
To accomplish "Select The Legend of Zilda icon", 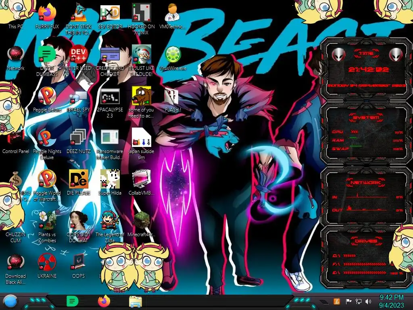I will [110, 227].
